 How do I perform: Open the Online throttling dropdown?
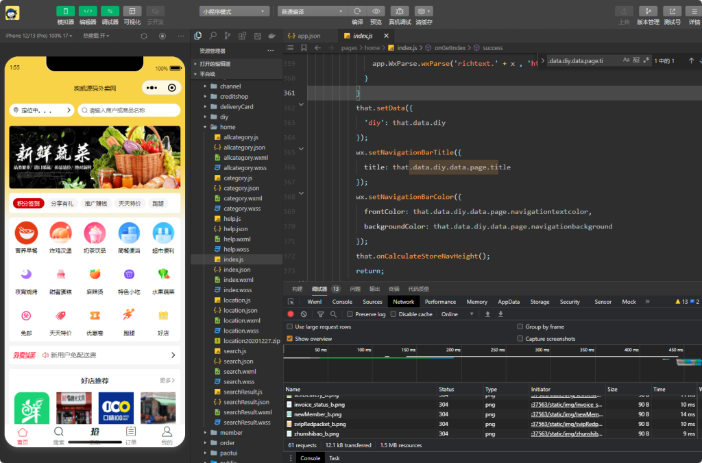457,314
